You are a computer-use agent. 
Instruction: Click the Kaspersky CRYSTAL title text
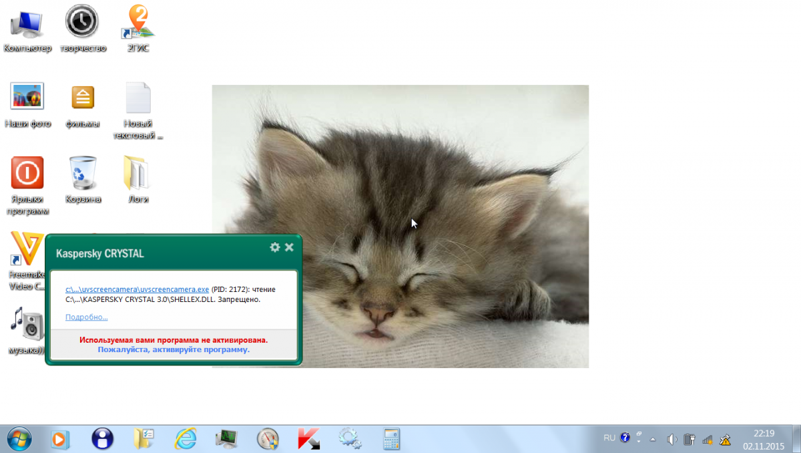(100, 254)
